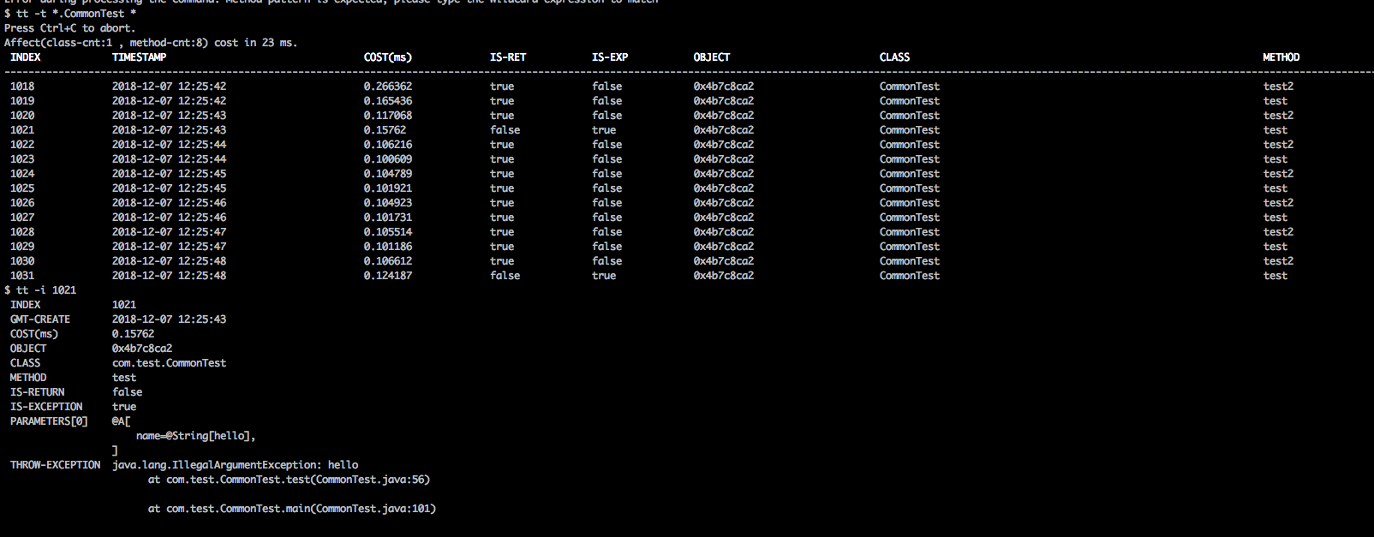Click the IS-EXP column header
The height and width of the screenshot is (537, 1374).
tap(610, 57)
